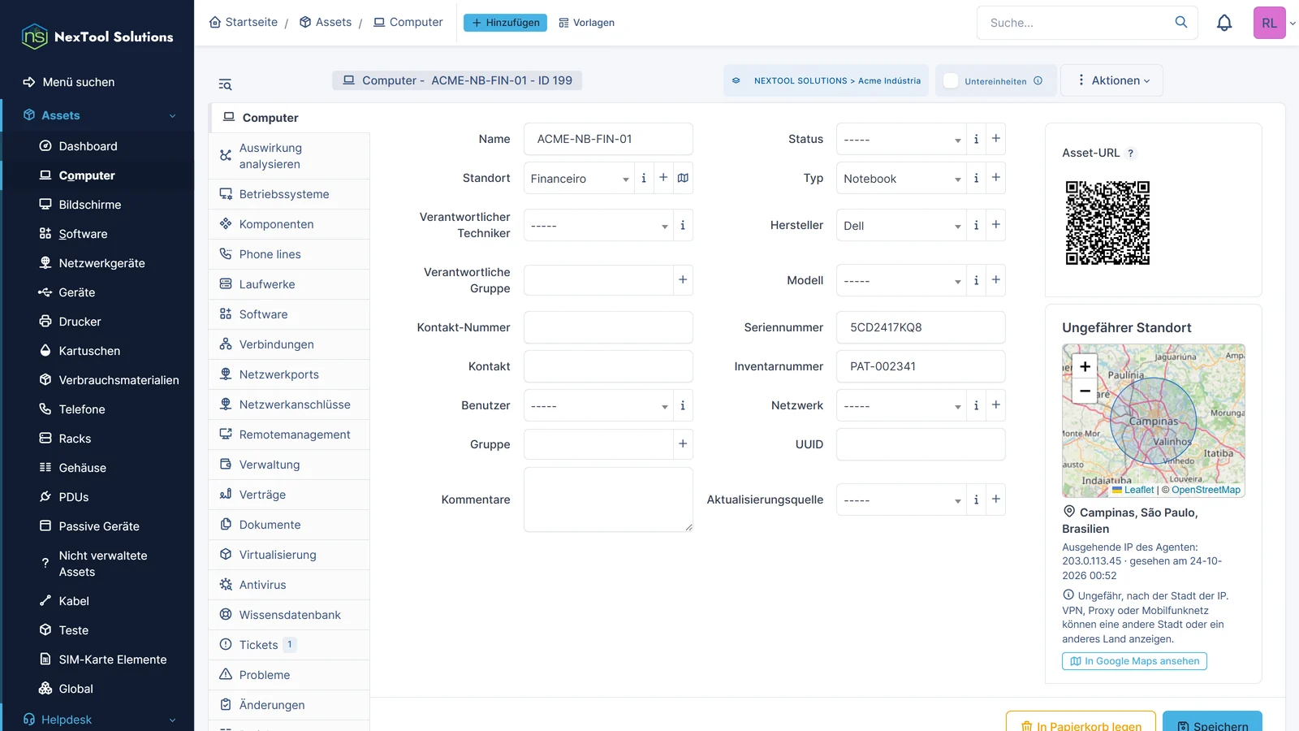1299x731 pixels.
Task: Add new Standort with plus icon
Action: click(663, 178)
